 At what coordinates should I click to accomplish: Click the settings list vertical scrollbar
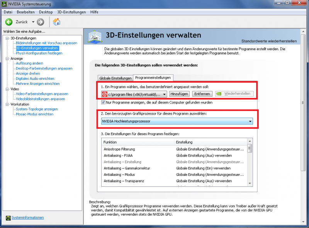click(x=250, y=162)
